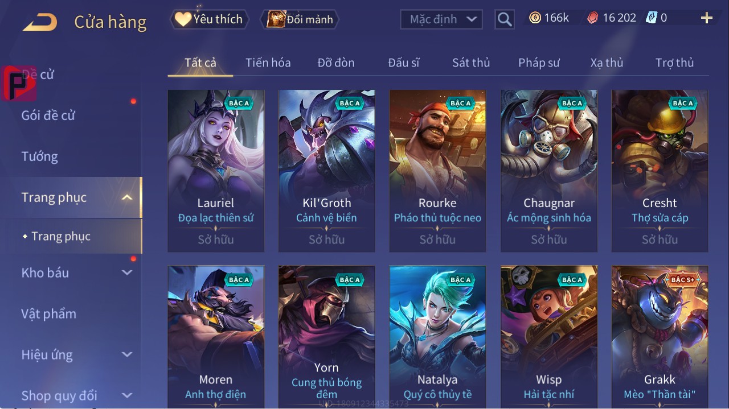Click the red ruby gem icon
This screenshot has height=409, width=729.
click(x=593, y=18)
